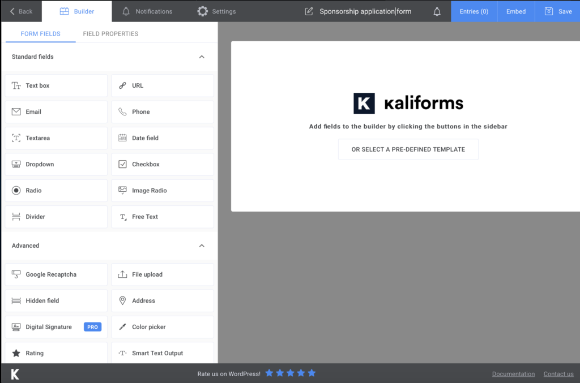Add a File upload field
Screen dimensions: 580x383
click(x=163, y=274)
